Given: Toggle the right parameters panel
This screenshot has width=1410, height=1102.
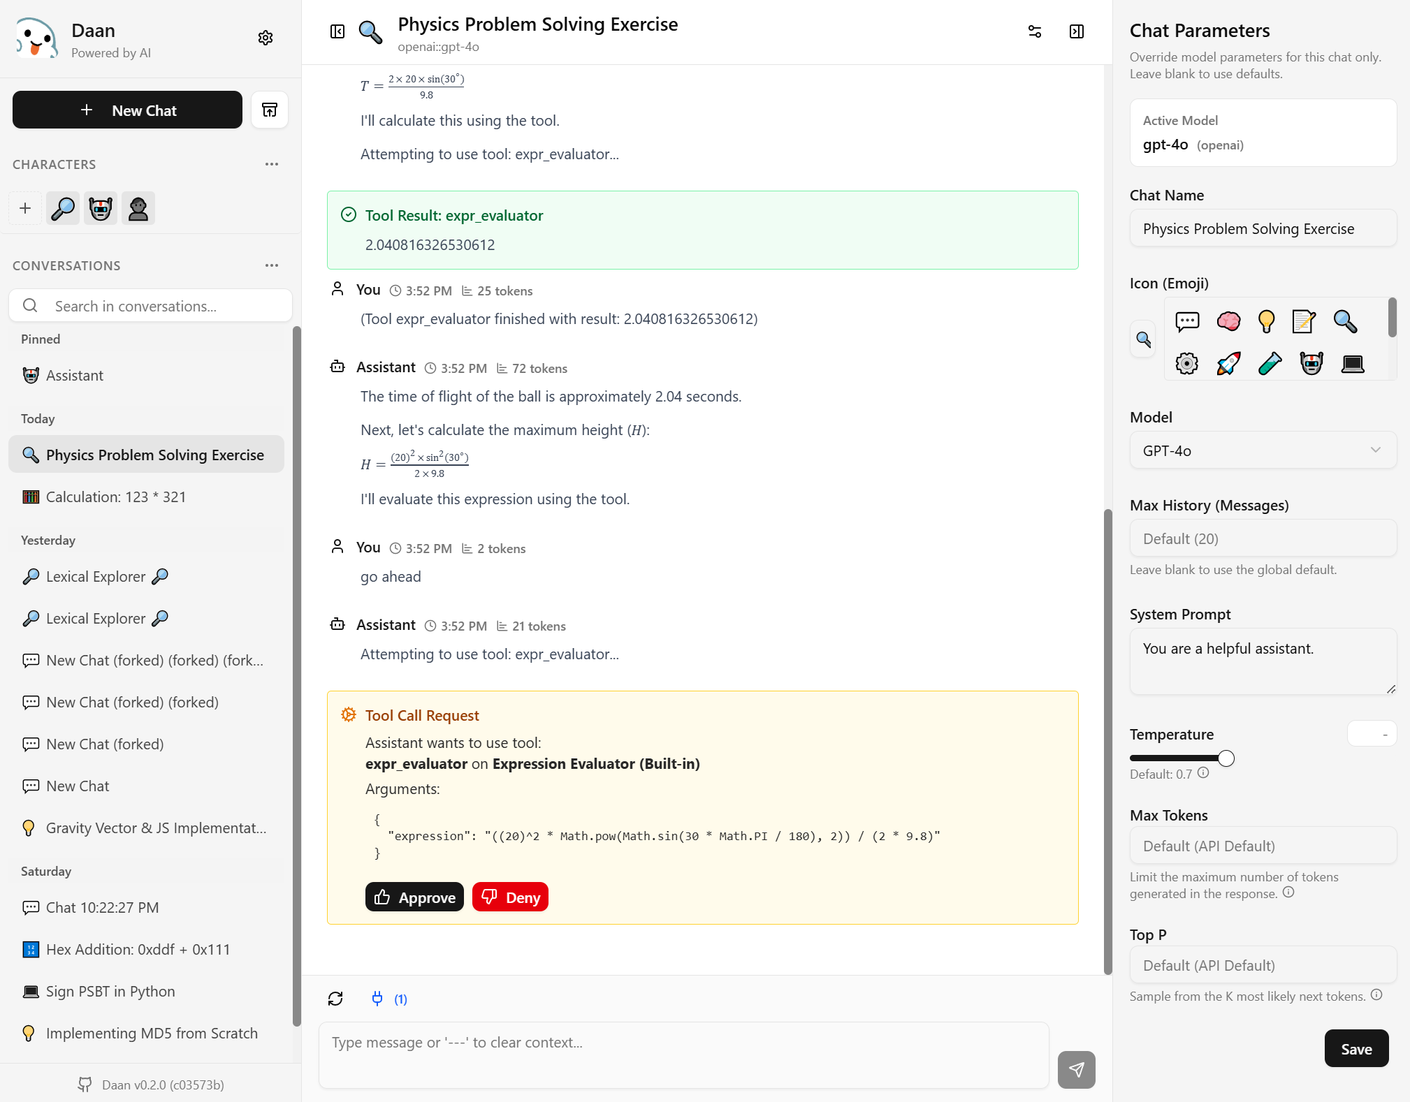Looking at the screenshot, I should 1077,31.
